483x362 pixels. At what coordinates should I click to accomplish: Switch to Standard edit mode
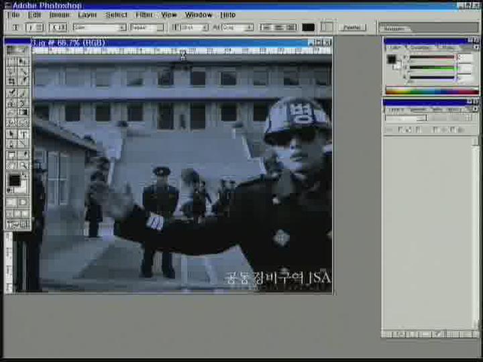click(x=11, y=202)
